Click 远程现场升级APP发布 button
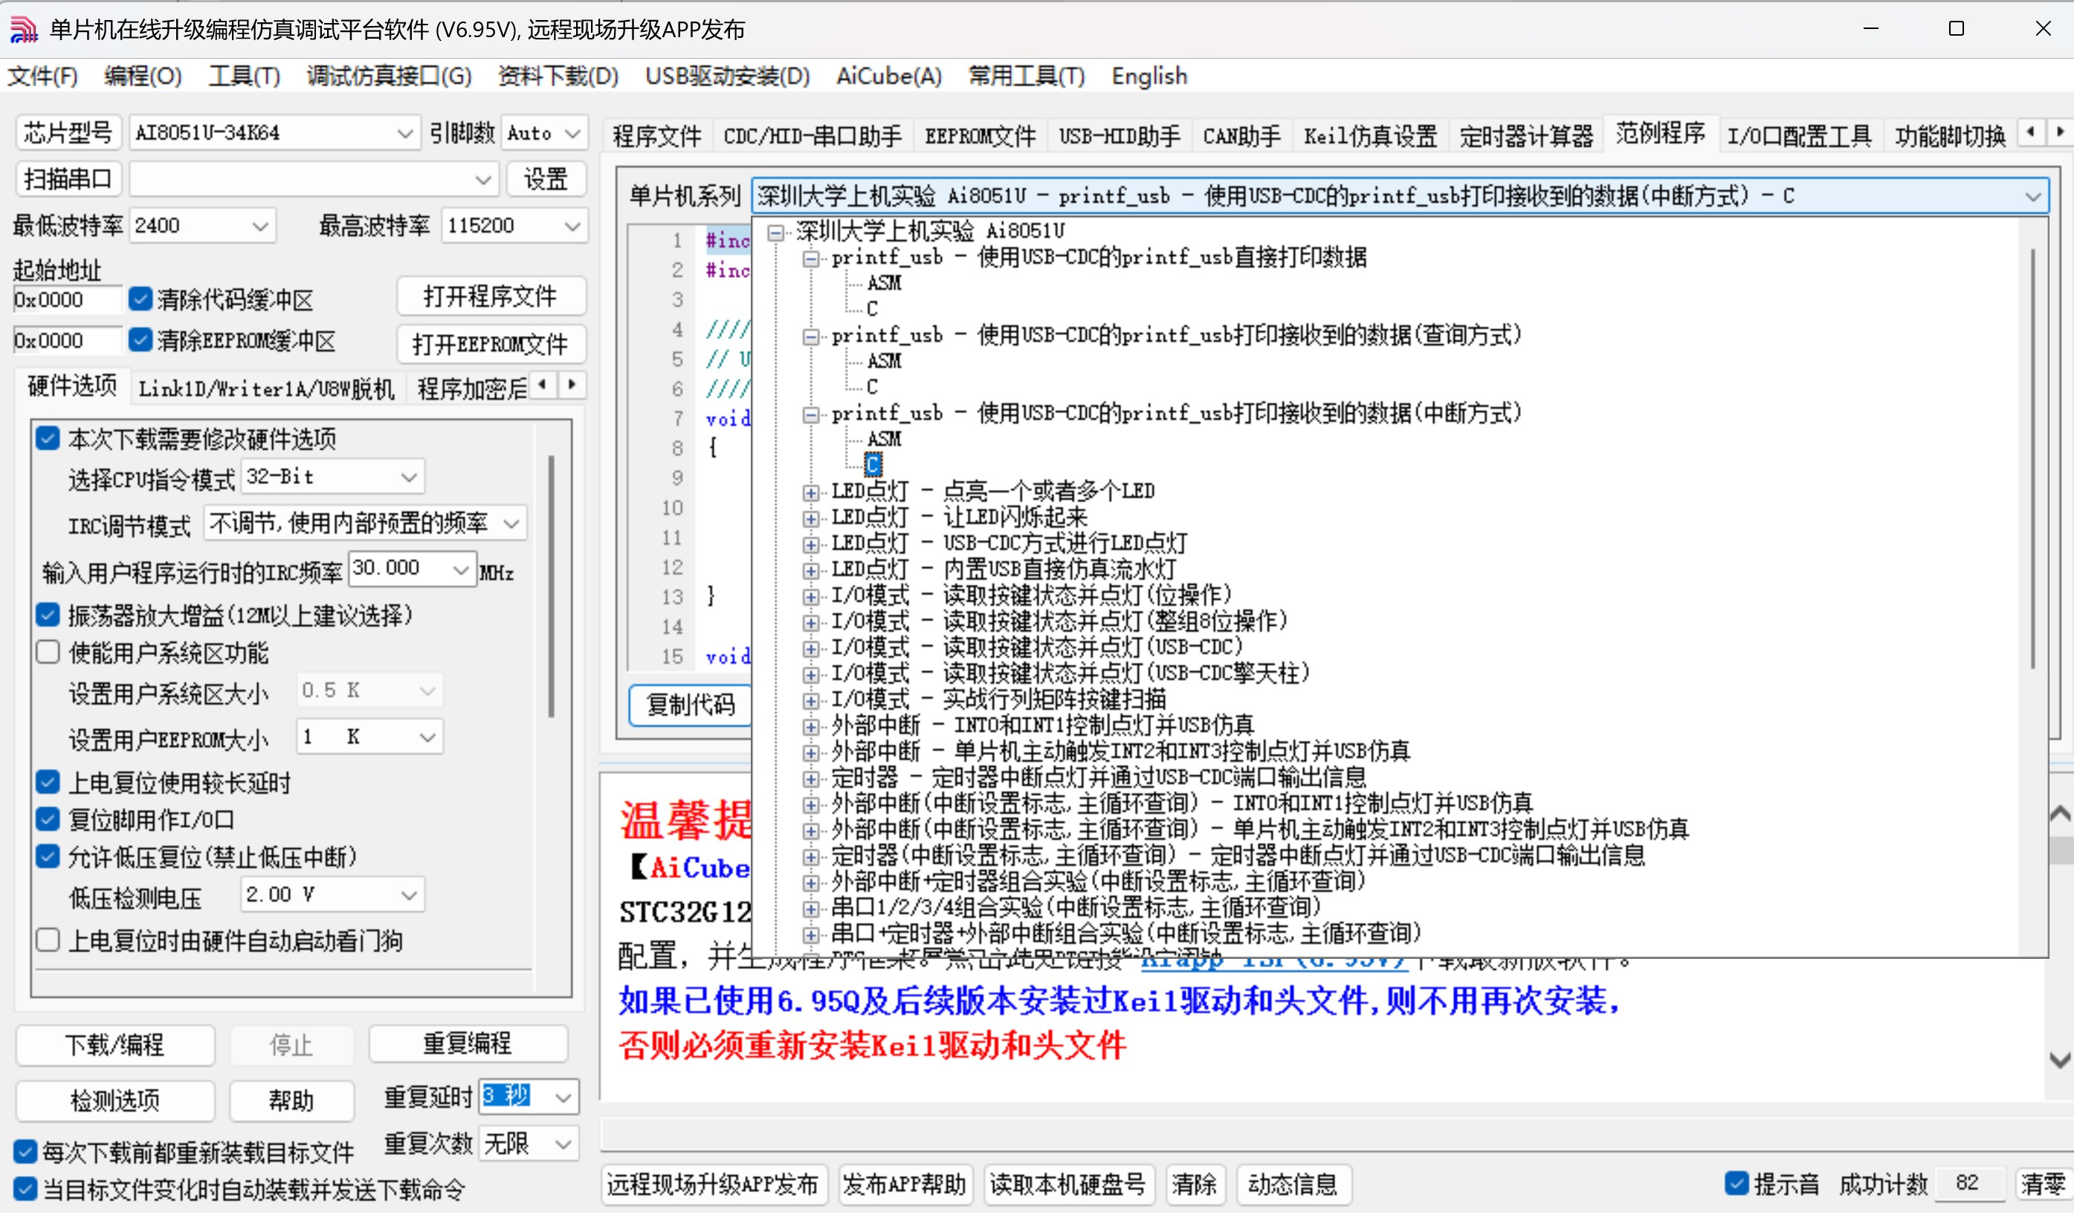Image resolution: width=2074 pixels, height=1213 pixels. pyautogui.click(x=713, y=1184)
